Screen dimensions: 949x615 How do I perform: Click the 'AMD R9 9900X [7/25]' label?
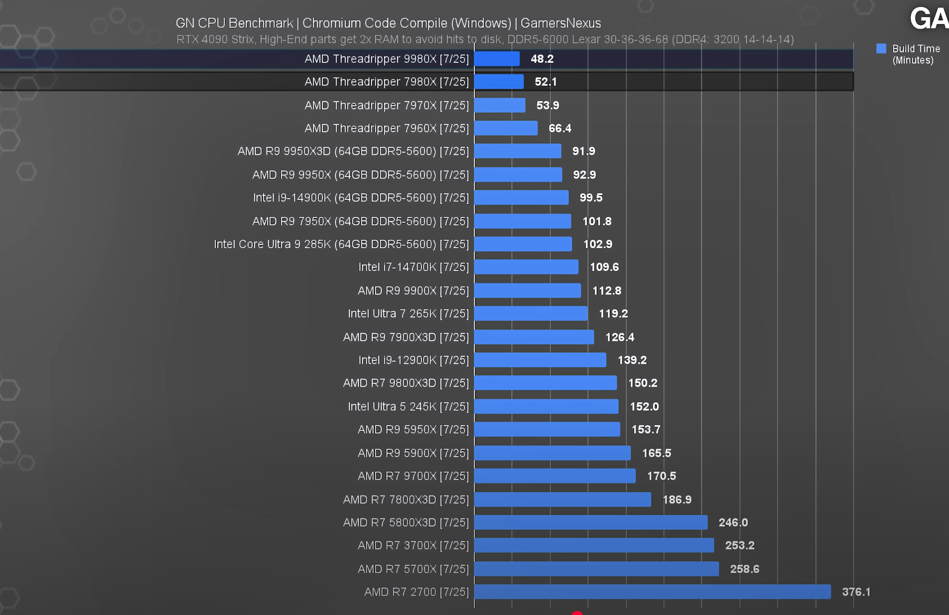[413, 290]
